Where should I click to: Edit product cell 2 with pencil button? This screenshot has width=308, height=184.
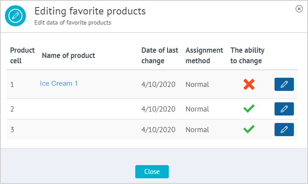[284, 108]
